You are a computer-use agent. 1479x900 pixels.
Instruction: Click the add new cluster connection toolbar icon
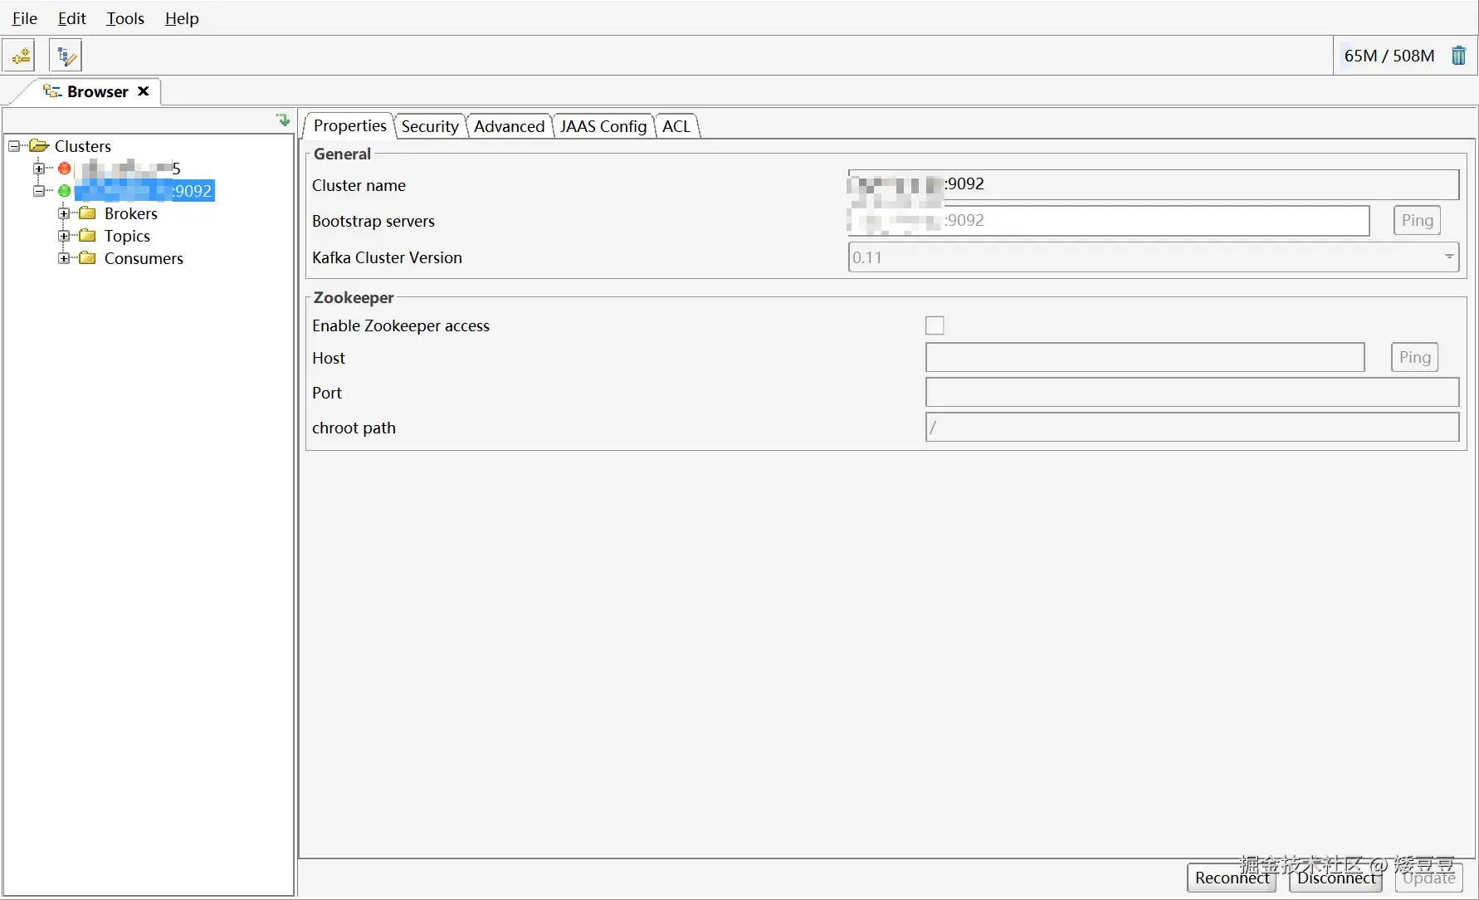pyautogui.click(x=20, y=56)
